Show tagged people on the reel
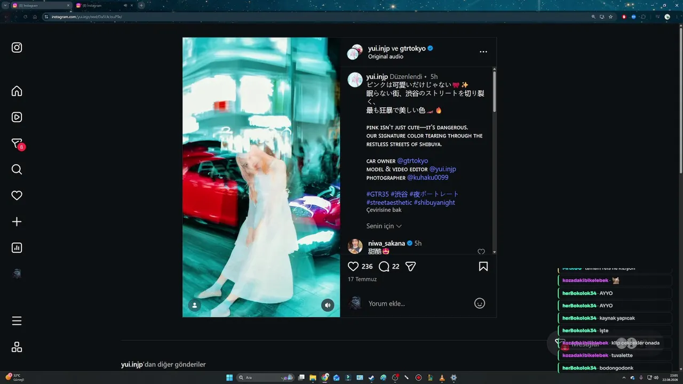Screen dimensions: 683x384 (195, 305)
